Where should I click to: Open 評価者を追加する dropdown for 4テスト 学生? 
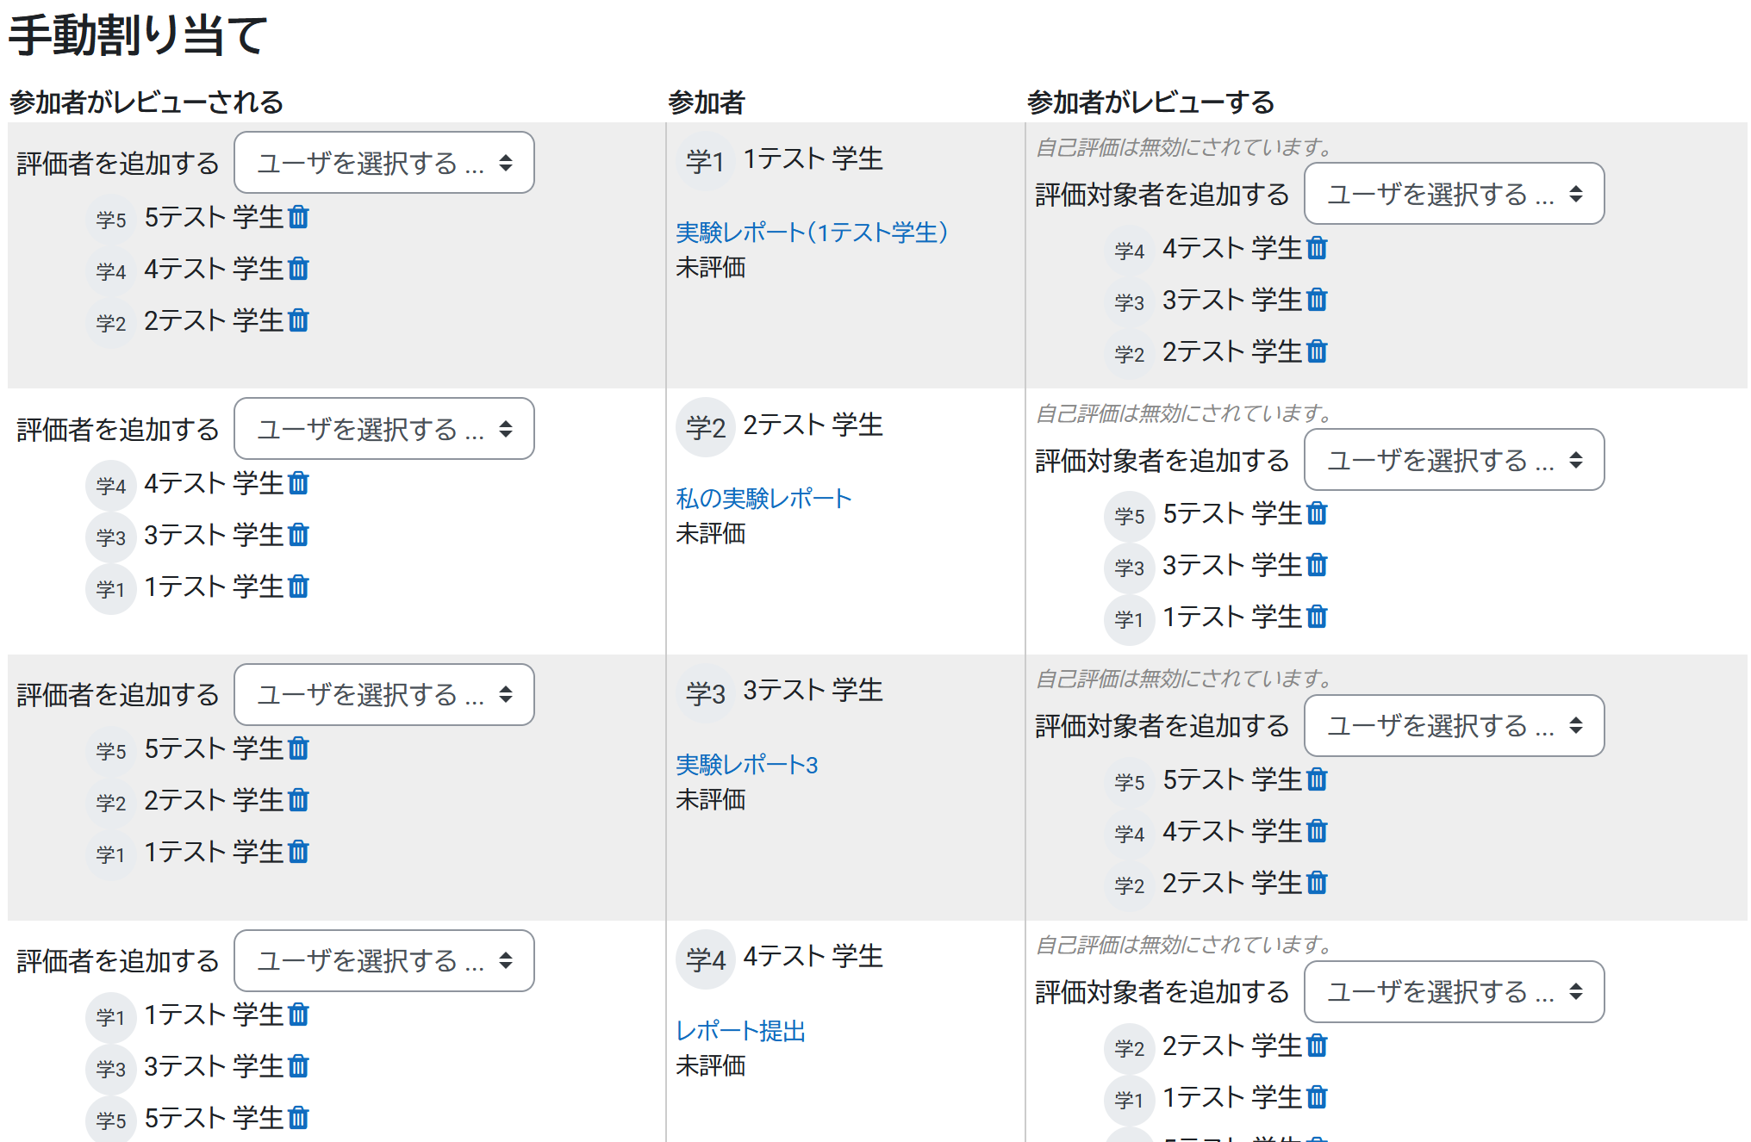click(384, 960)
